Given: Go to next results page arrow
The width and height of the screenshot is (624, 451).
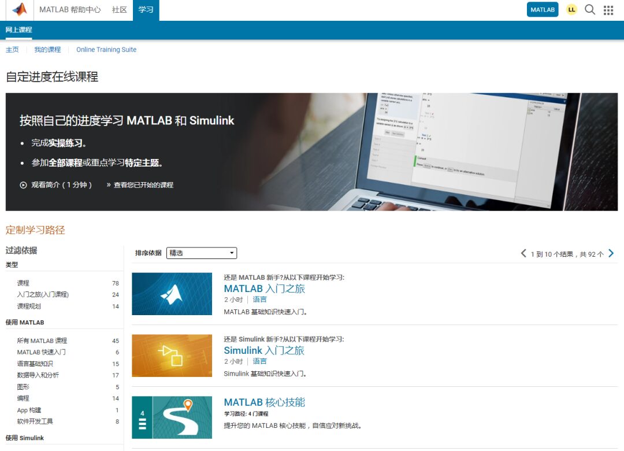Looking at the screenshot, I should [x=611, y=253].
